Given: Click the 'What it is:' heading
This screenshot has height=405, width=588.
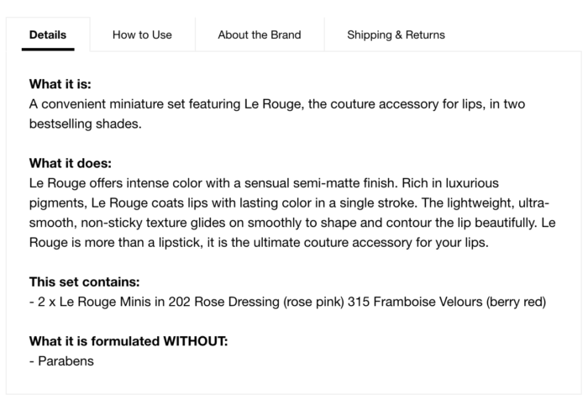Looking at the screenshot, I should coord(60,84).
